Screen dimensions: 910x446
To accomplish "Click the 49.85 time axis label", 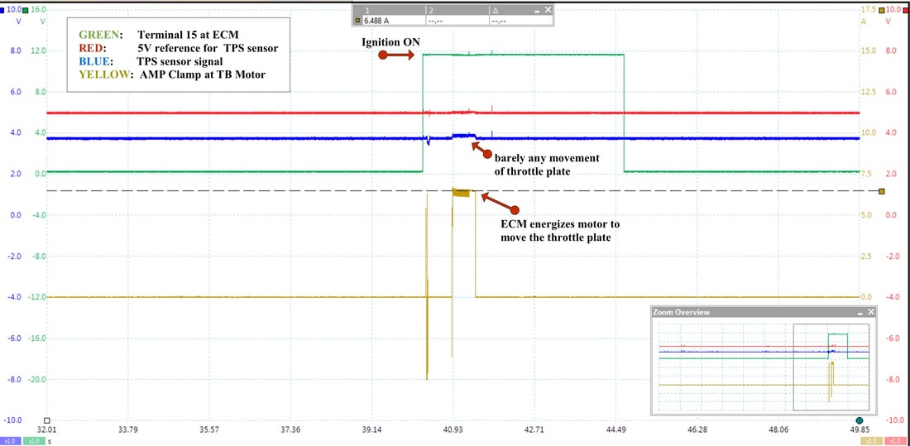I will point(860,430).
